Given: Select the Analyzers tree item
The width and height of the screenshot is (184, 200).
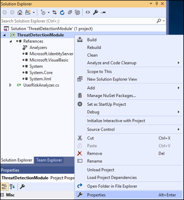Looking at the screenshot, I should tap(38, 48).
